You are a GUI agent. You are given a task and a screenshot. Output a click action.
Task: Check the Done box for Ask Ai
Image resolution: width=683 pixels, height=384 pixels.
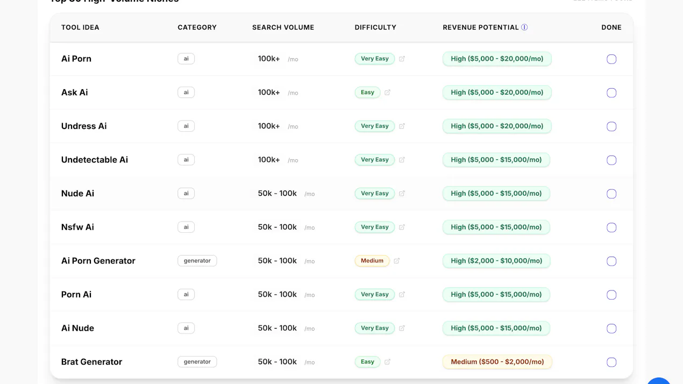(611, 93)
